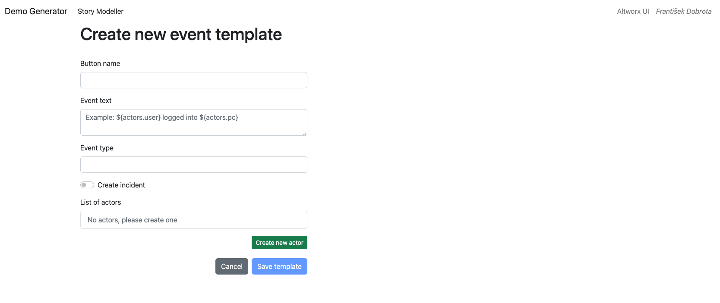
Task: Click the 'Event type' field label
Action: pyautogui.click(x=97, y=148)
